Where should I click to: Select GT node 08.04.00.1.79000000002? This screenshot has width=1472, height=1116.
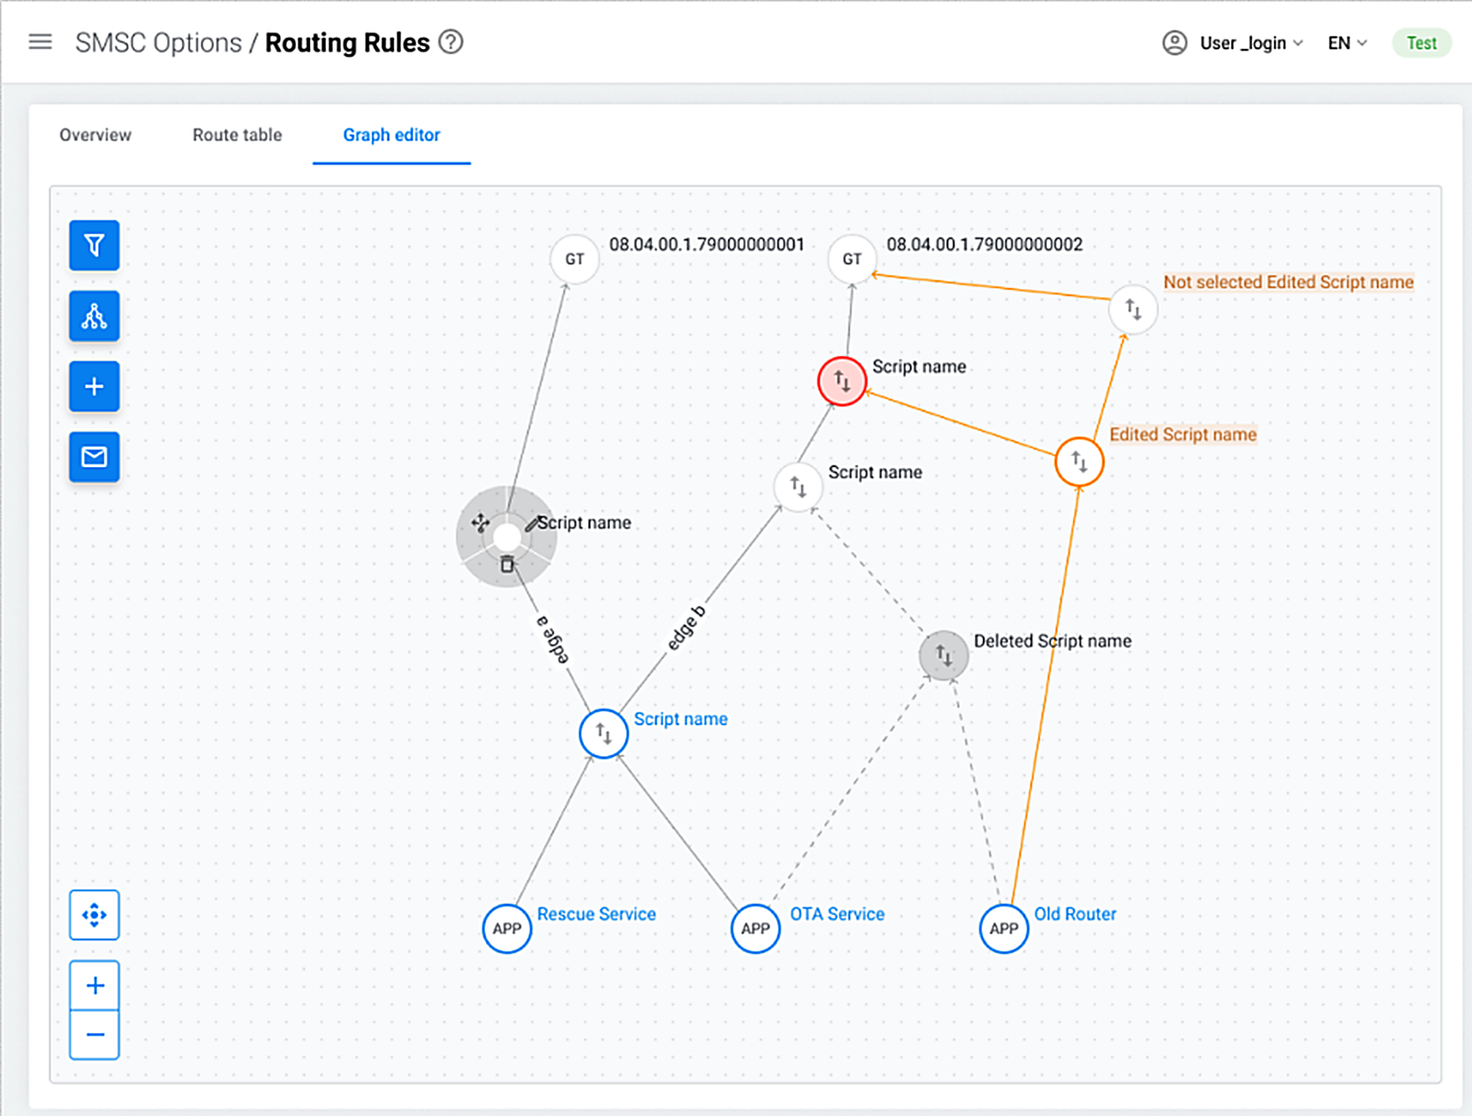pos(852,259)
